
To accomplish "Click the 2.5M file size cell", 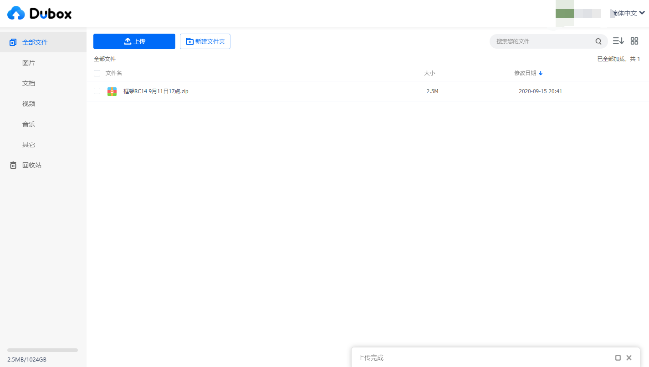I will [x=432, y=91].
